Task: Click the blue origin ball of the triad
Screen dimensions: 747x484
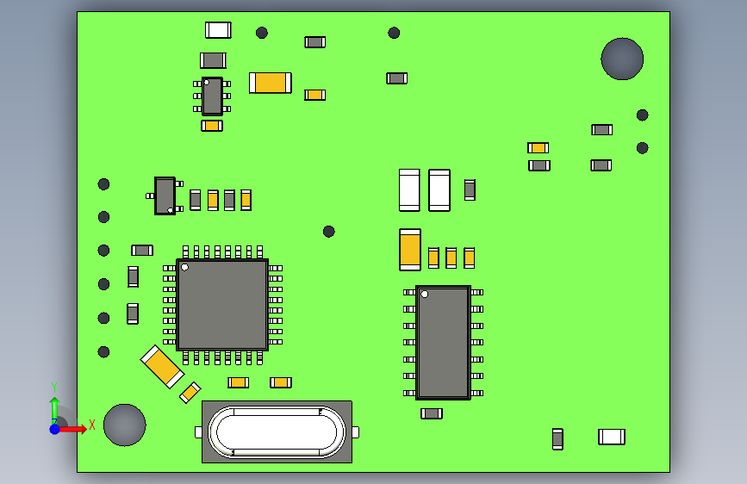Action: point(55,429)
